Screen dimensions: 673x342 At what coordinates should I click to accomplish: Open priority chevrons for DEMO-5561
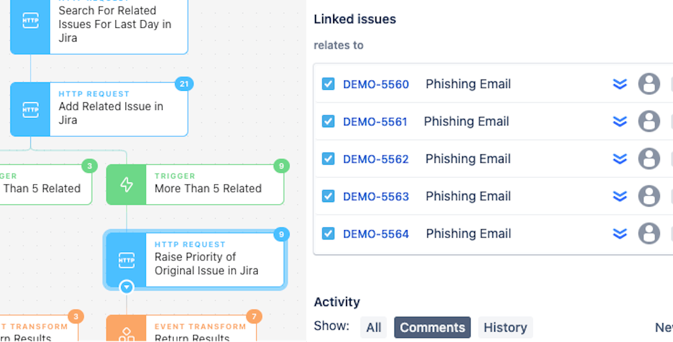pos(620,121)
